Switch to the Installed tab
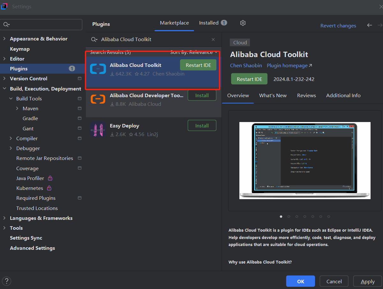The height and width of the screenshot is (289, 383). pos(209,23)
